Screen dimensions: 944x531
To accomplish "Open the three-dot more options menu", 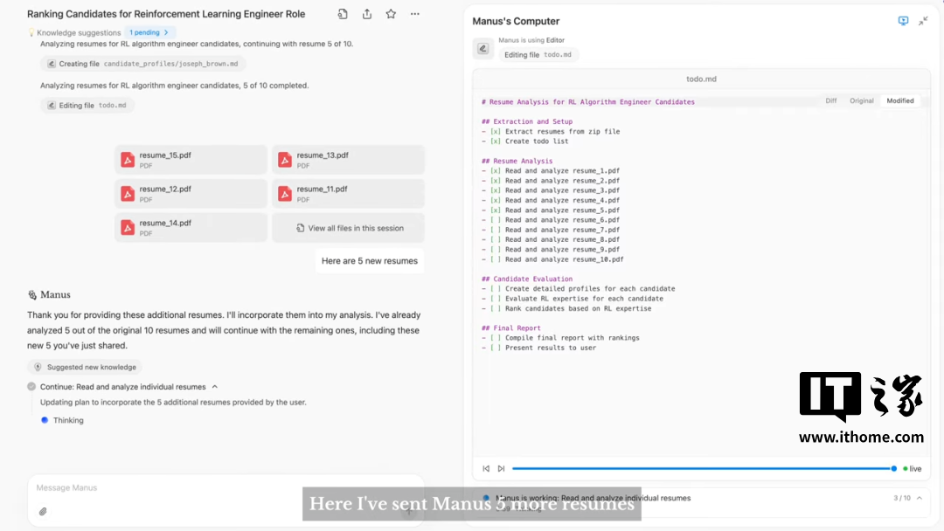I will click(x=414, y=14).
